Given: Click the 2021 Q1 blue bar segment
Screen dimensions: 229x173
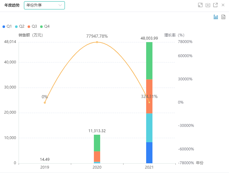Looking at the screenshot, I should 149,153.
